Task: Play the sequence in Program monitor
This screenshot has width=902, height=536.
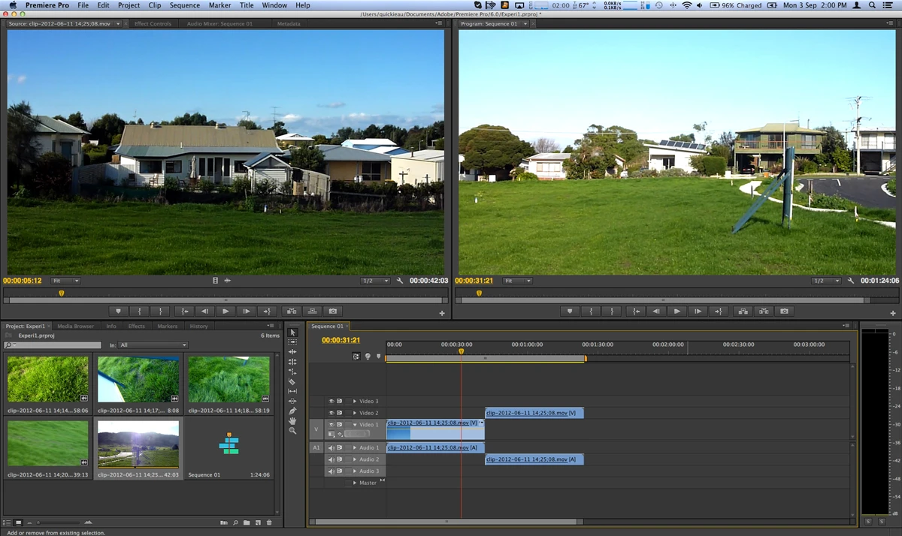Action: tap(676, 311)
